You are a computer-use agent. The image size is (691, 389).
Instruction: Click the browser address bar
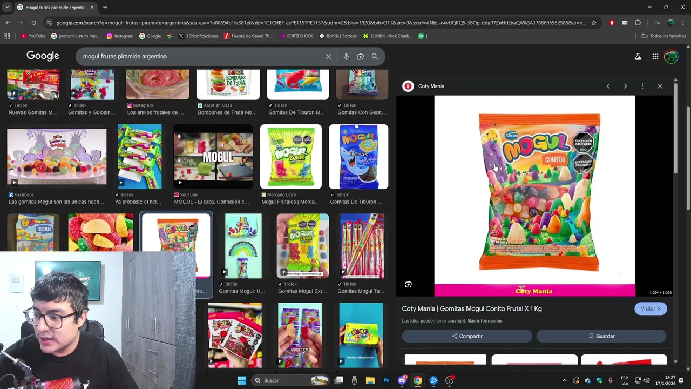coord(321,23)
